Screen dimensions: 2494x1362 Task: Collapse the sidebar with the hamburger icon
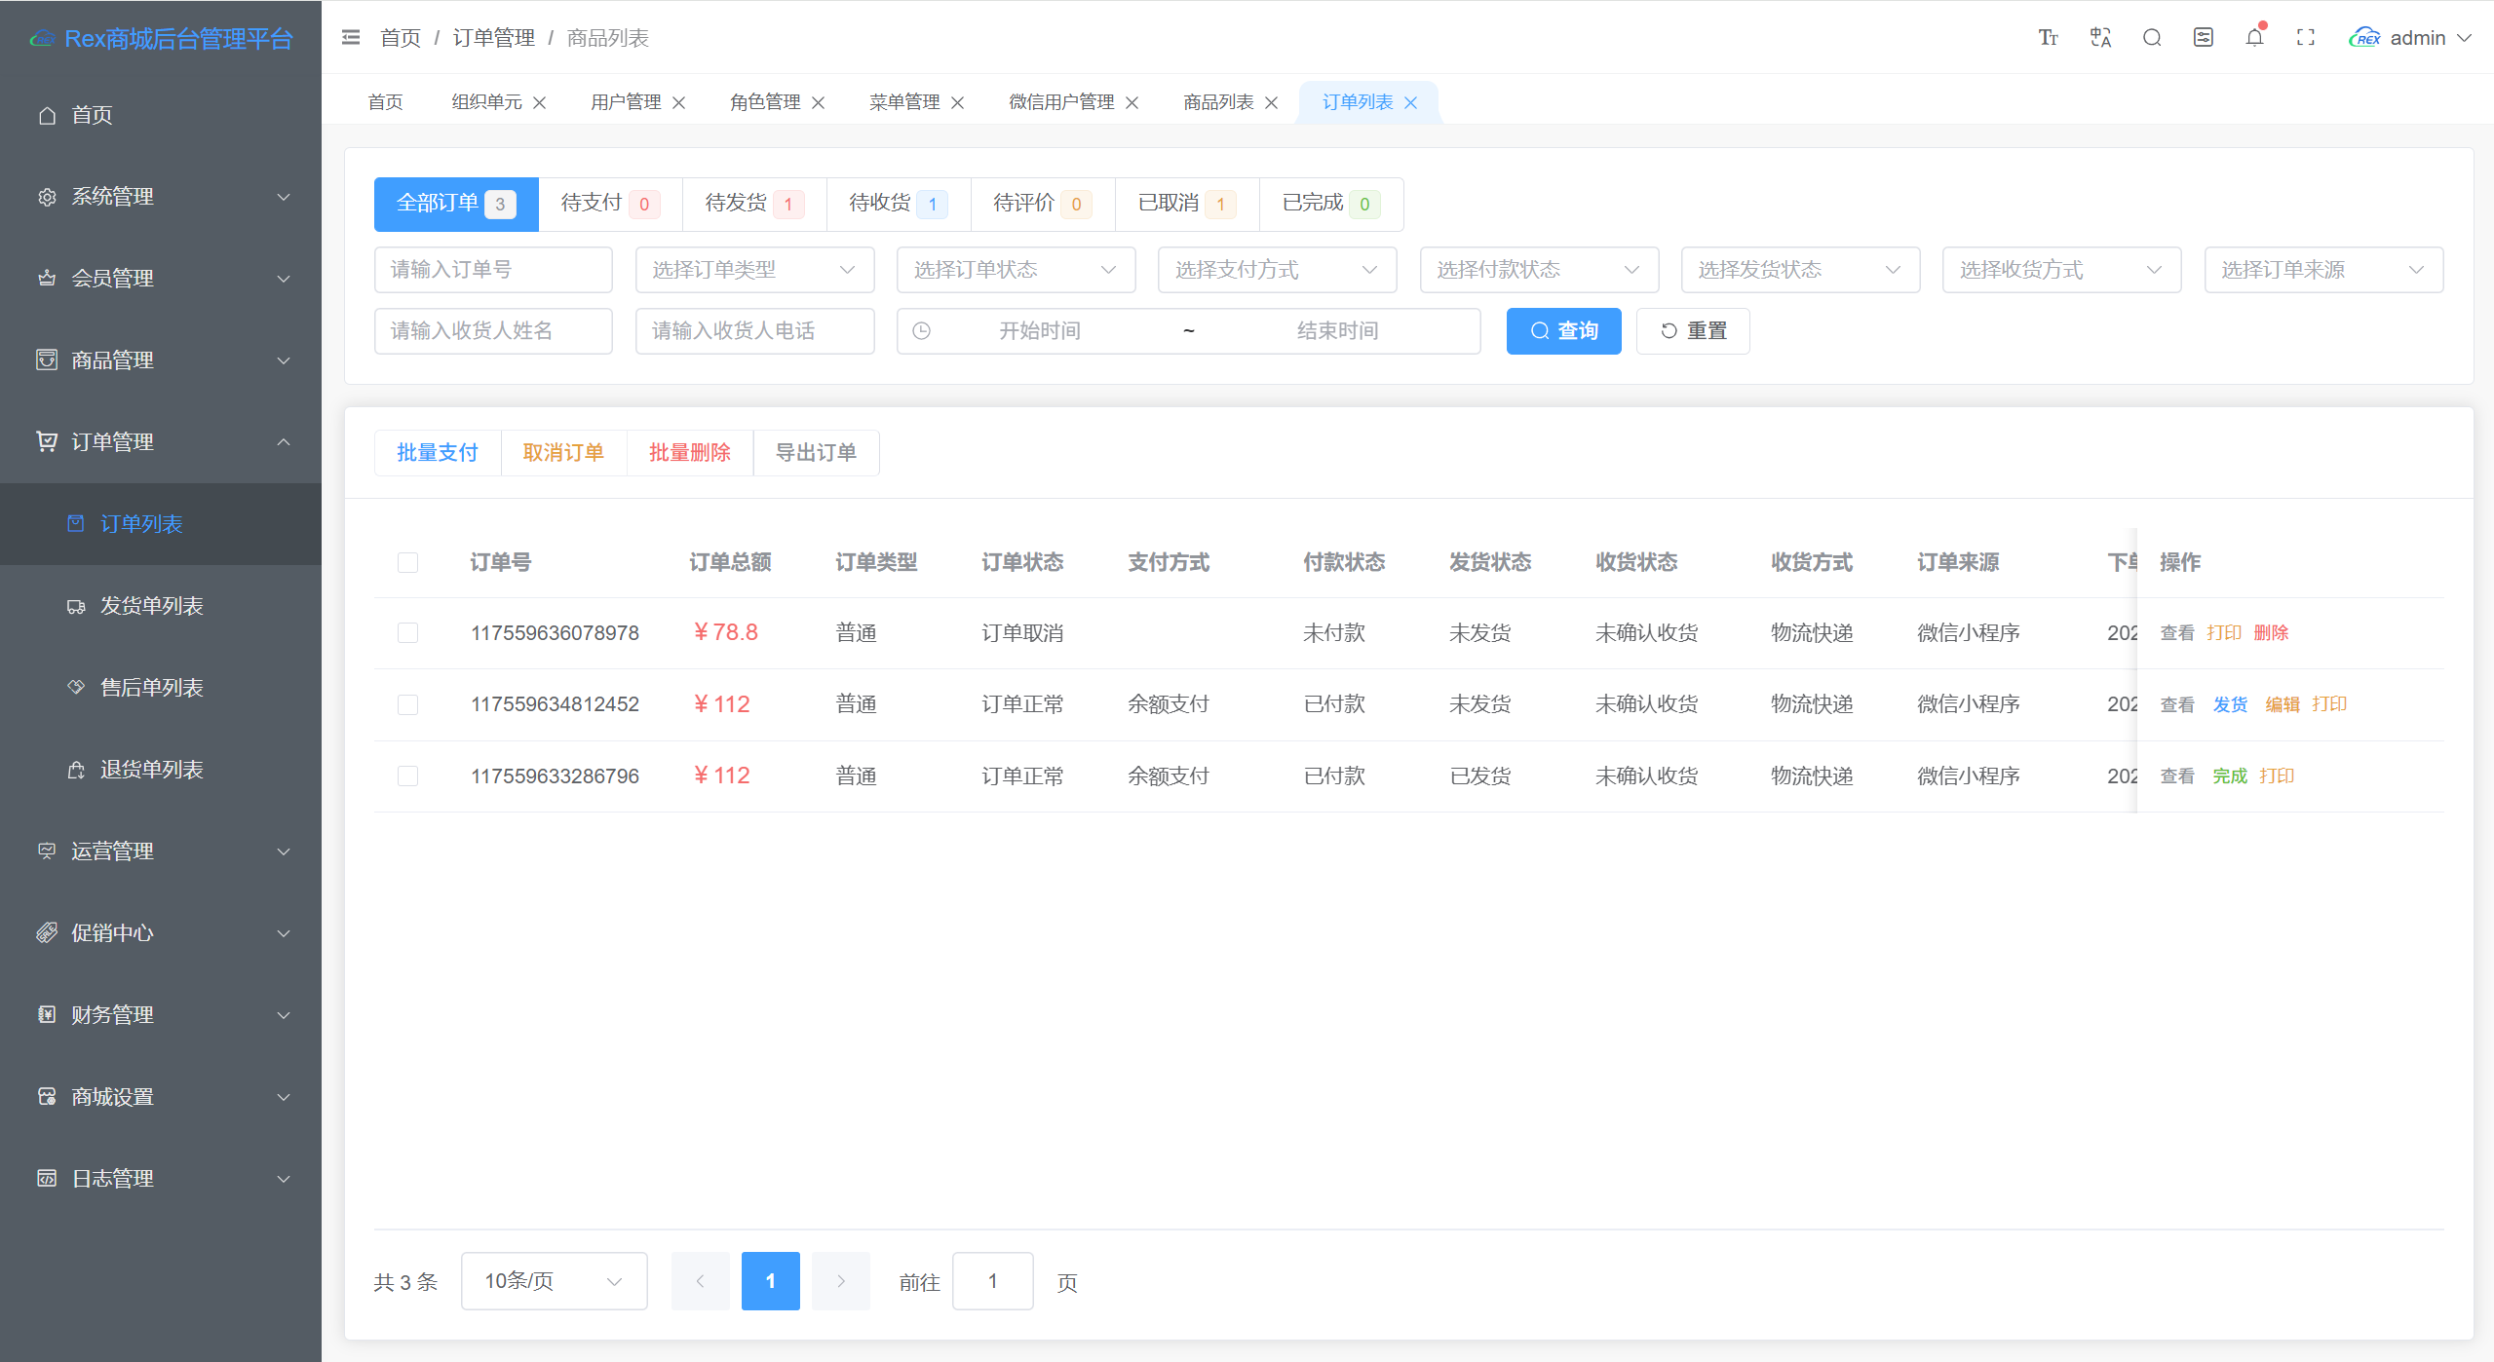coord(351,37)
